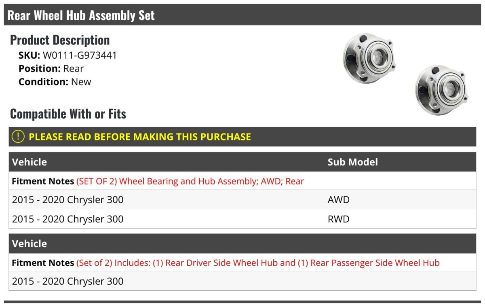Select the Chrysler 300 row in the second table
This screenshot has width=485, height=307.
point(68,282)
